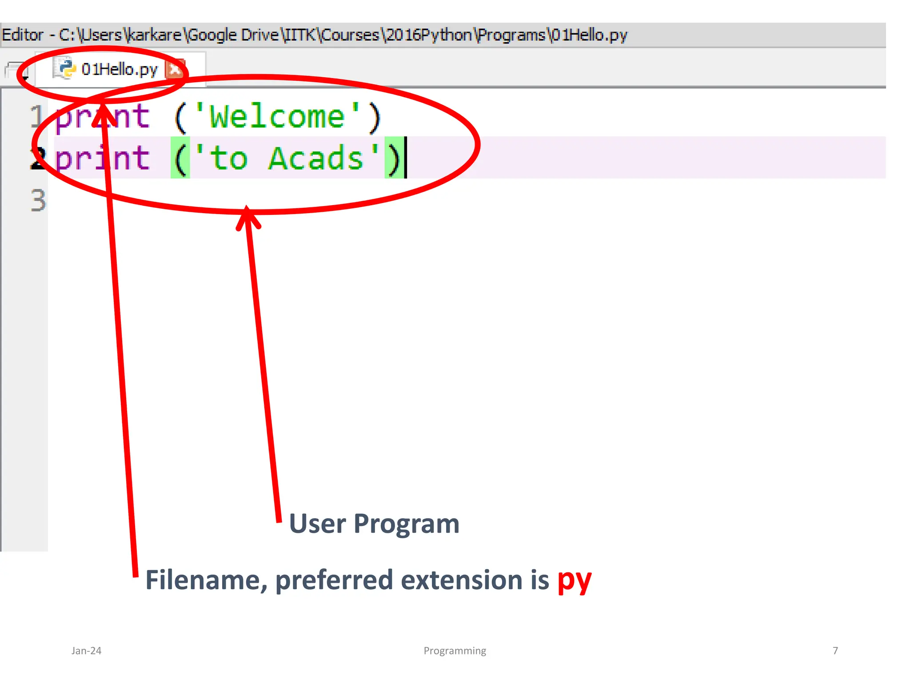Place the cursor on the first print keyword
This screenshot has width=910, height=682.
(102, 117)
